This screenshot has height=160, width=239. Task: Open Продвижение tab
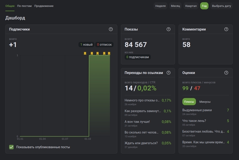[x=44, y=6]
